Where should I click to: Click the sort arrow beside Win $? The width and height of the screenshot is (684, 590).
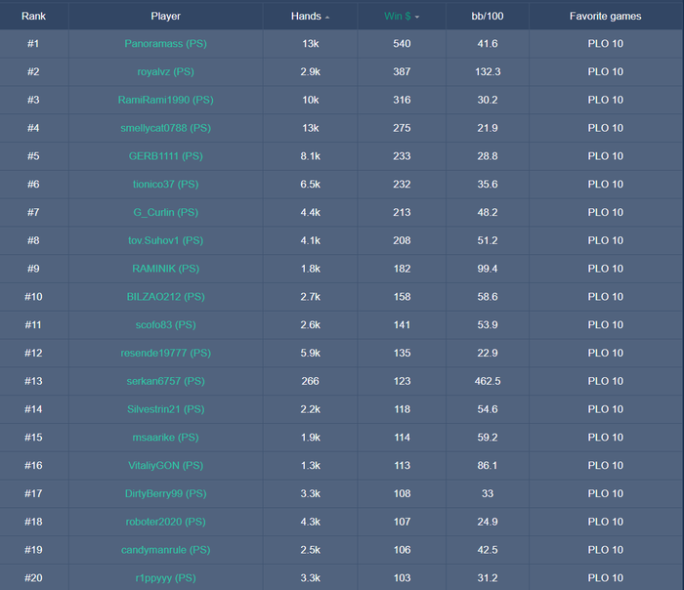pyautogui.click(x=417, y=17)
